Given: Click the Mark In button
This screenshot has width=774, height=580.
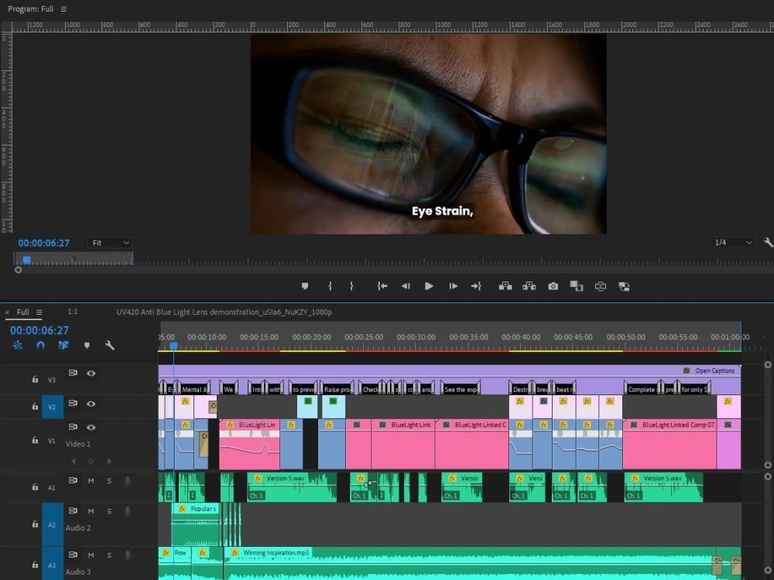Looking at the screenshot, I should point(330,286).
